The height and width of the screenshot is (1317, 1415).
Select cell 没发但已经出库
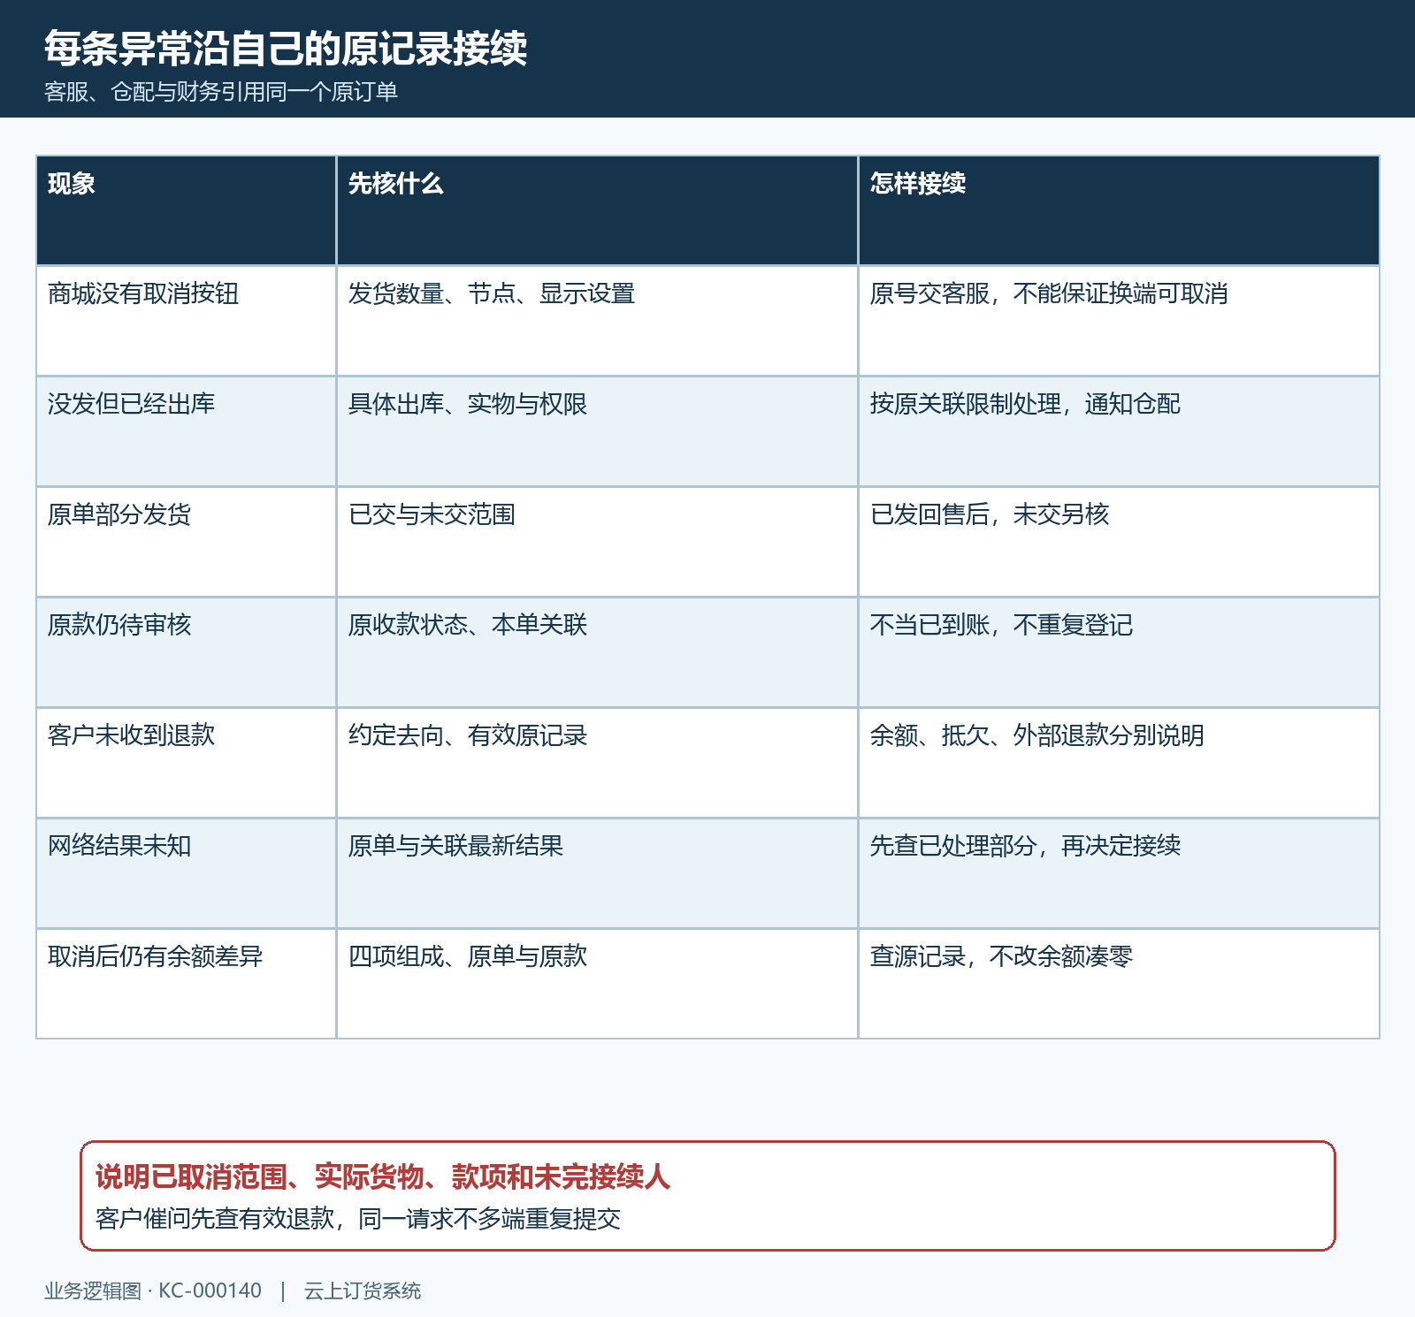pyautogui.click(x=186, y=431)
